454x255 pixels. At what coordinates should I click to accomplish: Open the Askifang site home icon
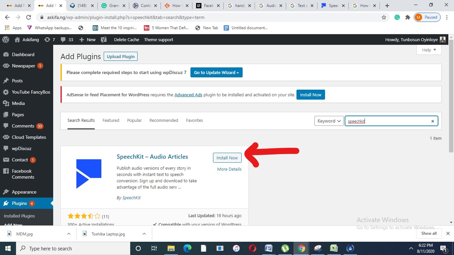click(17, 40)
